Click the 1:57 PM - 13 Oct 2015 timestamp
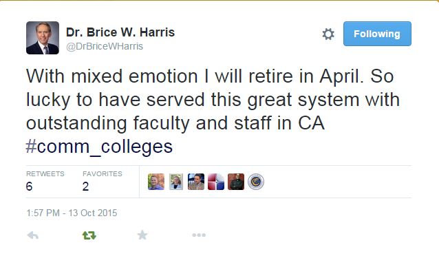 (72, 213)
